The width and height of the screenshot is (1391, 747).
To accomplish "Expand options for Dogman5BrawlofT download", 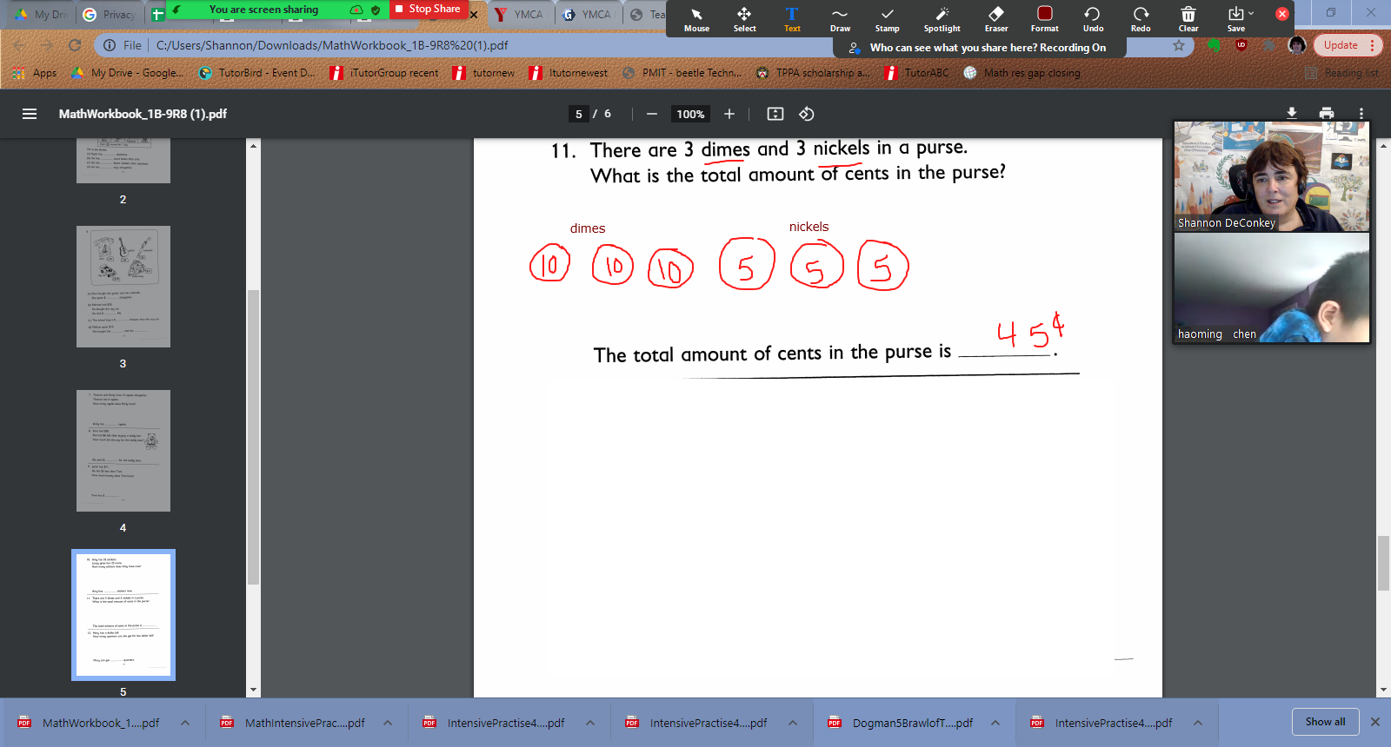I will coord(995,723).
